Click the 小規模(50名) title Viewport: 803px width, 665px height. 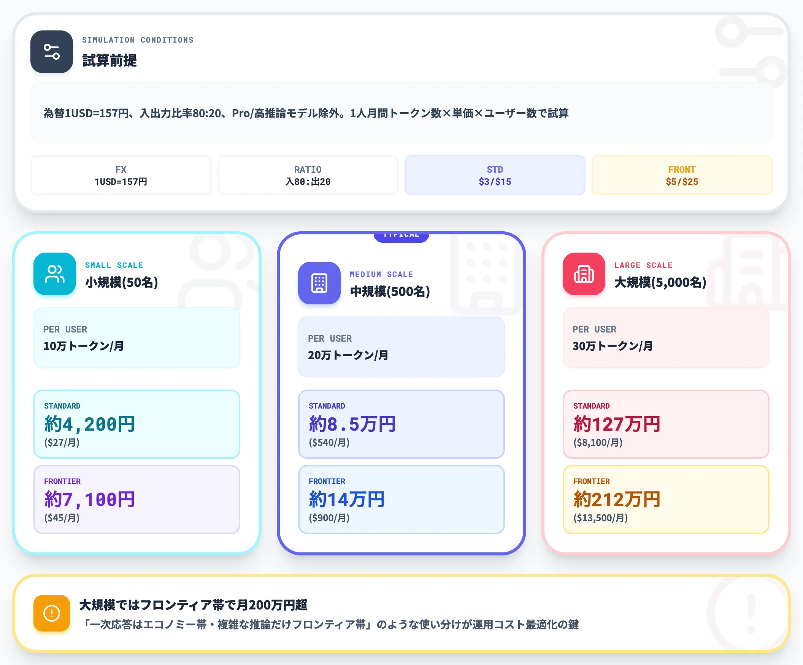click(122, 282)
